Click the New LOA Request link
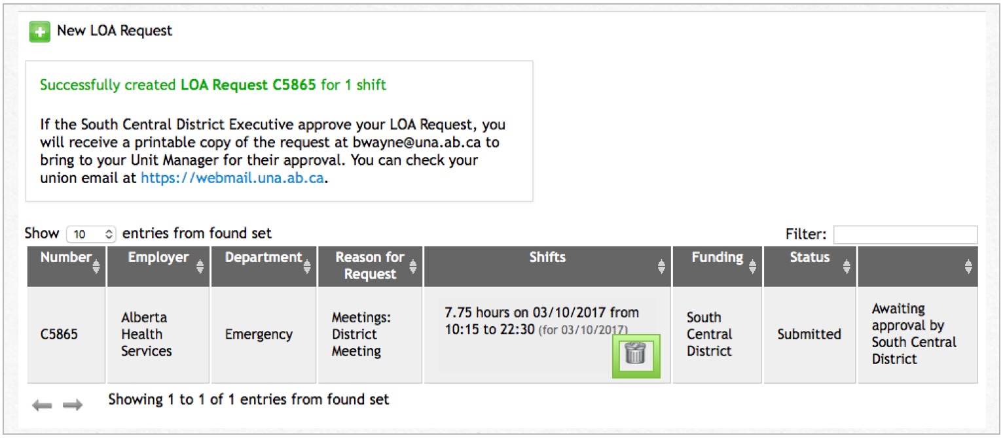The height and width of the screenshot is (438, 1003). pos(115,31)
